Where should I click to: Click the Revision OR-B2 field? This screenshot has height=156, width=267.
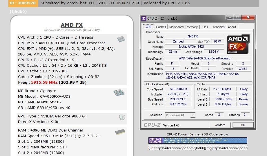click(x=243, y=69)
